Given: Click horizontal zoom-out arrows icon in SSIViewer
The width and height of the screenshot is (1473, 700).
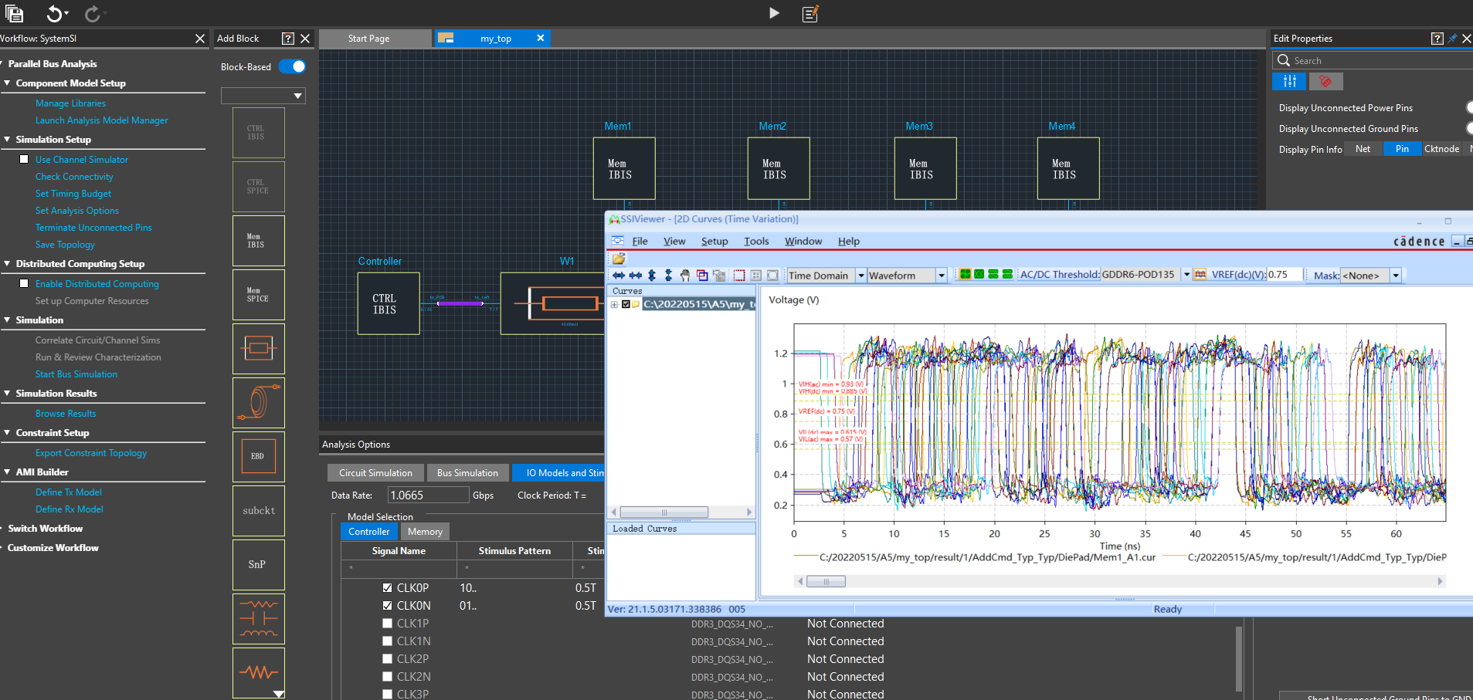Looking at the screenshot, I should (x=636, y=276).
